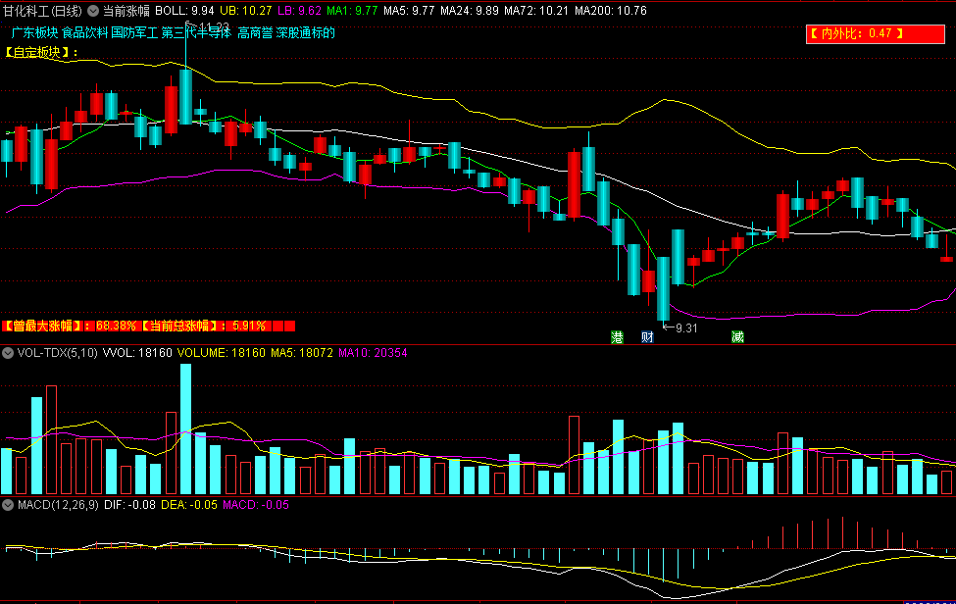956x604 pixels.
Task: Click the VOLUME: 18160 value
Action: pos(222,353)
